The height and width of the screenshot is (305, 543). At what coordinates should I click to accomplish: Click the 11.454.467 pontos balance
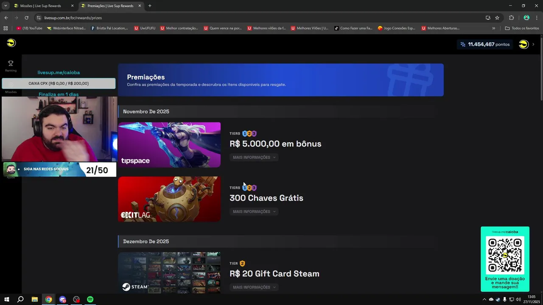(x=485, y=44)
